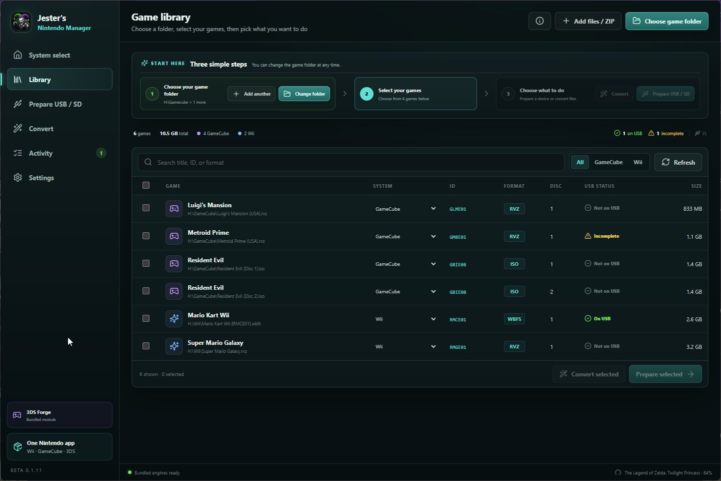Screen dimensions: 721x481
Task: Click the Add files / ZIP button
Action: pyautogui.click(x=588, y=21)
